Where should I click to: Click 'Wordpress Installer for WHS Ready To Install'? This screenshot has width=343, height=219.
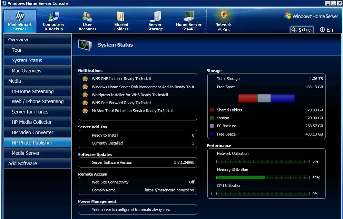click(130, 95)
